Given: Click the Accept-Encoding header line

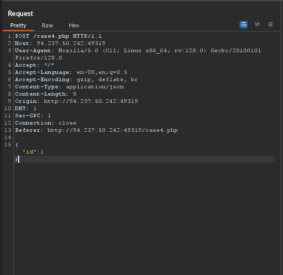Looking at the screenshot, I should coord(77,80).
